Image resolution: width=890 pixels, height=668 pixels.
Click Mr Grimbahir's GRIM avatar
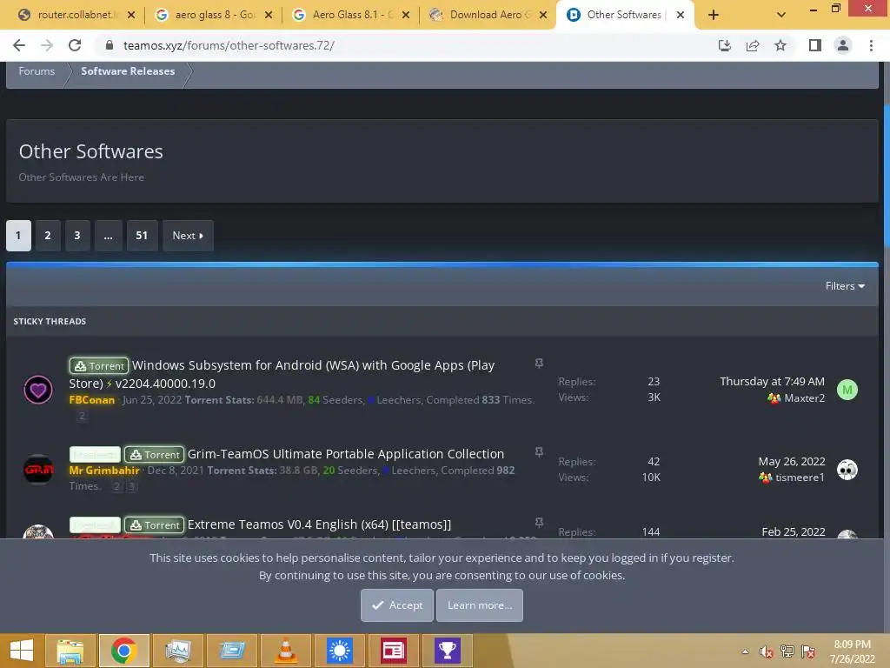point(38,469)
